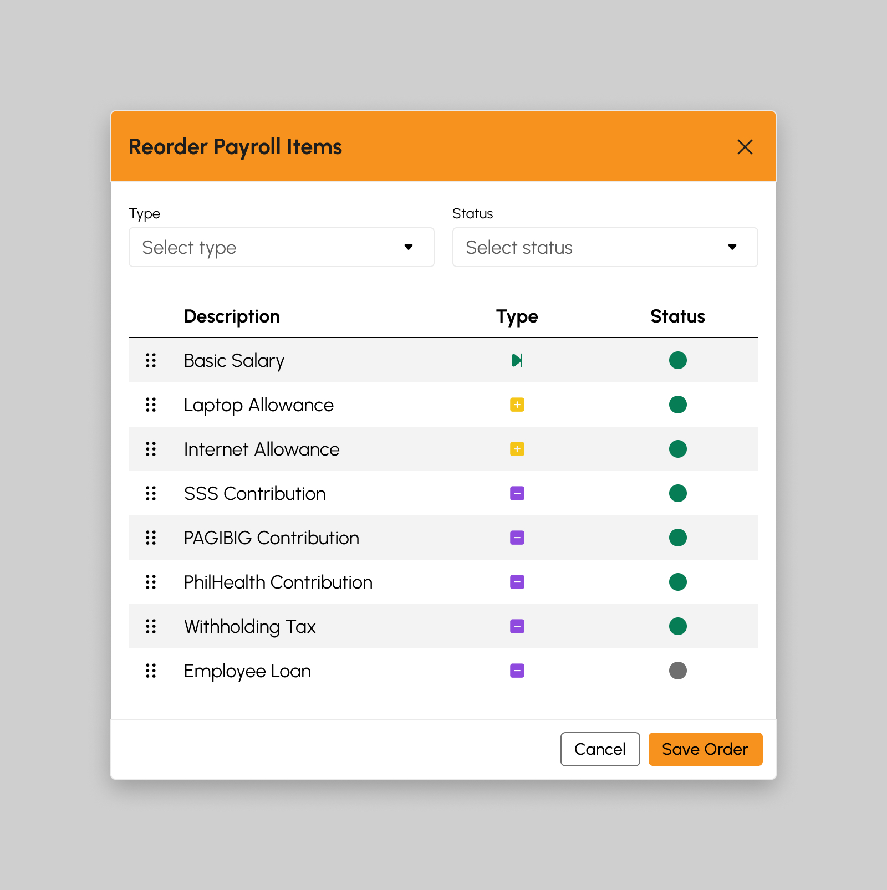This screenshot has width=887, height=890.
Task: Click the drag handle for Laptop Allowance
Action: pyautogui.click(x=151, y=405)
